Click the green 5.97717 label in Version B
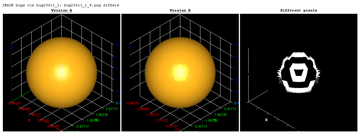Screen dimensions: 360x134 229,109
